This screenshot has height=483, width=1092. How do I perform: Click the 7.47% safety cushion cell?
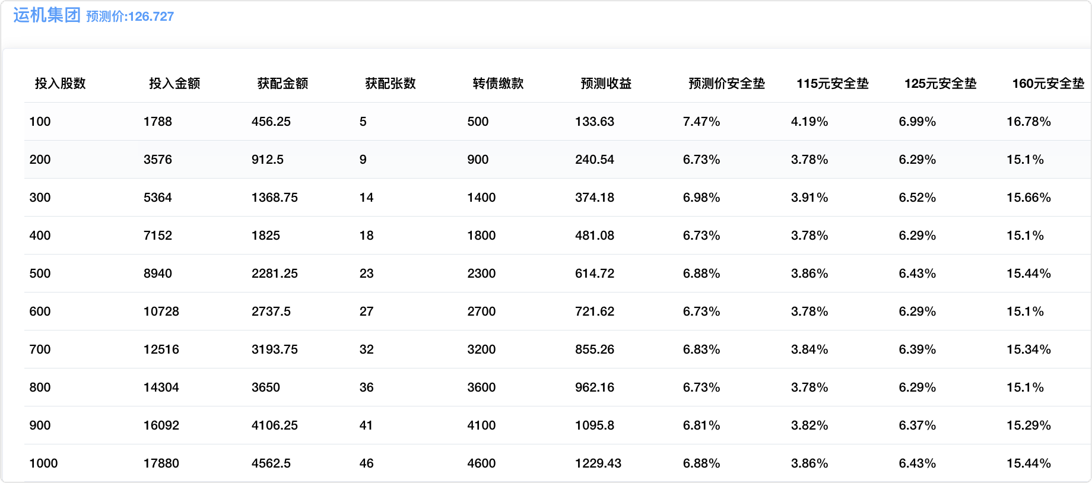(x=701, y=122)
